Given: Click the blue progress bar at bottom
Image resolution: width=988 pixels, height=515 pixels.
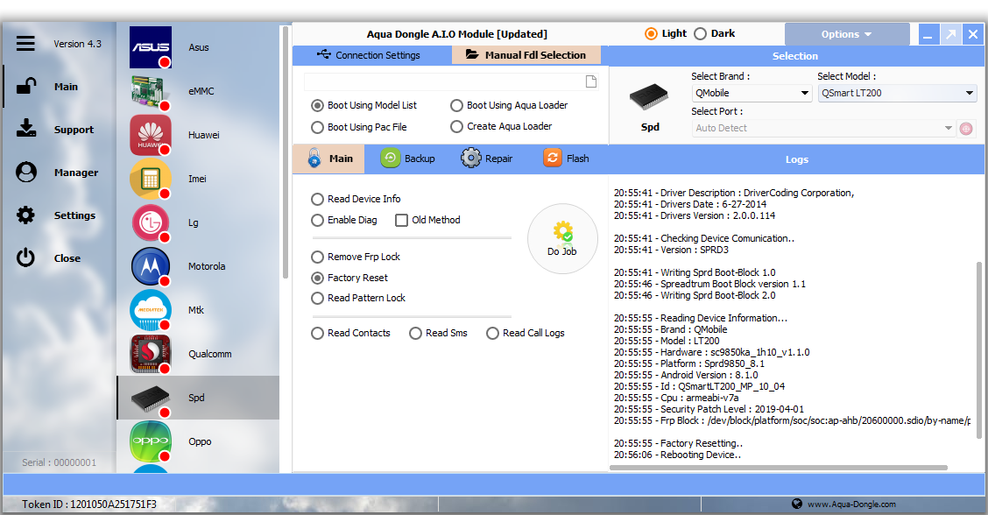Looking at the screenshot, I should (x=494, y=484).
